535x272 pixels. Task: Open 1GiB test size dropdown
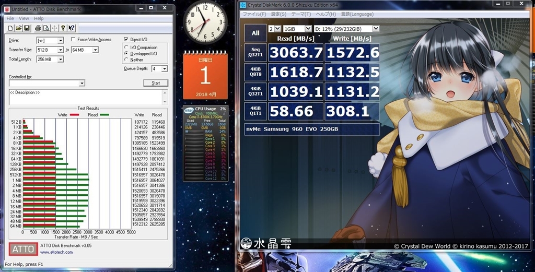point(297,29)
